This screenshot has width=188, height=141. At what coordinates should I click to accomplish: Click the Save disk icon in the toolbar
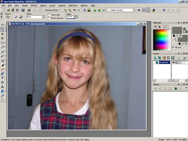pyautogui.click(x=23, y=10)
